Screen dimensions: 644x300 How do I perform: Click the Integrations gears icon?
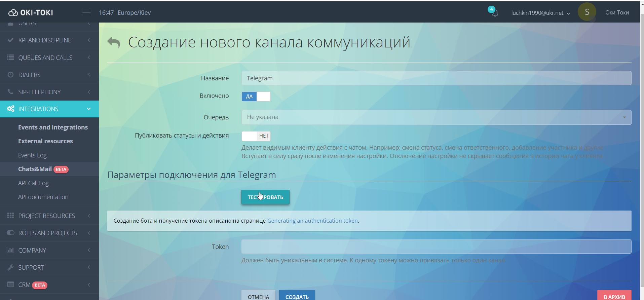(x=11, y=109)
